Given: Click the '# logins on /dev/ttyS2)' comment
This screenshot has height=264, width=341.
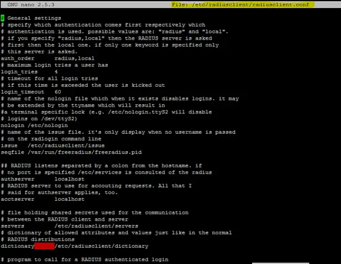Looking at the screenshot, I should [39, 119].
